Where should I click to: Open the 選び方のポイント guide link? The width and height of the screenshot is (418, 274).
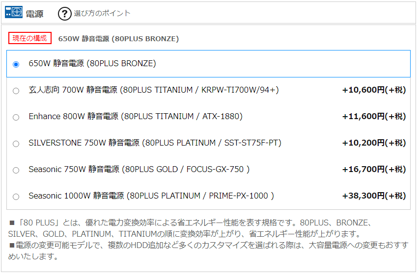(102, 13)
